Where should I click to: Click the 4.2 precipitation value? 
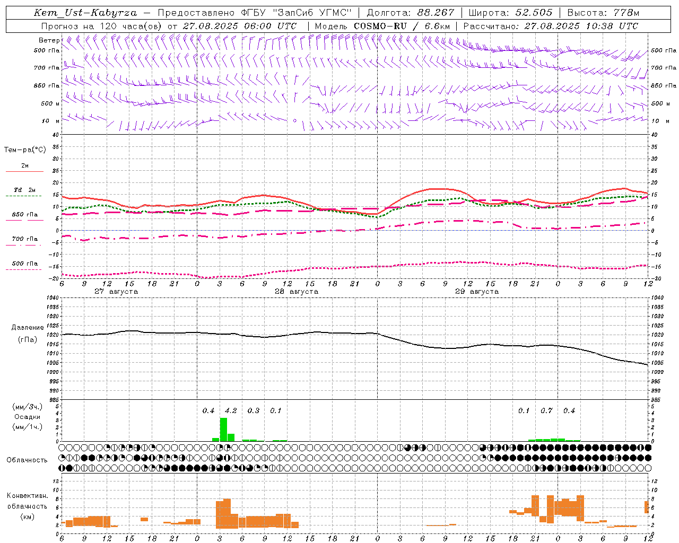click(231, 411)
